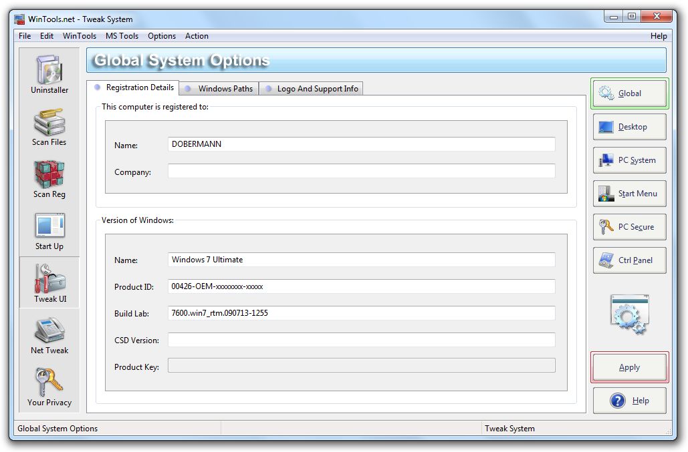
Task: Switch to the Windows Paths tab
Action: pos(219,89)
